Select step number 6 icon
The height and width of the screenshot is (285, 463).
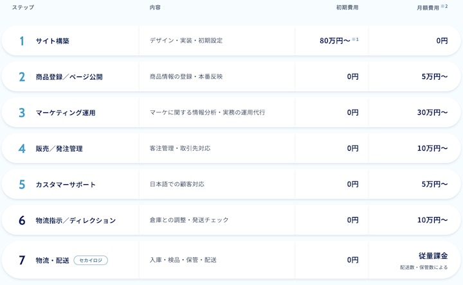tap(22, 220)
